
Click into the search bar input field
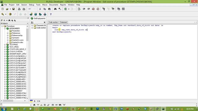coord(16,105)
